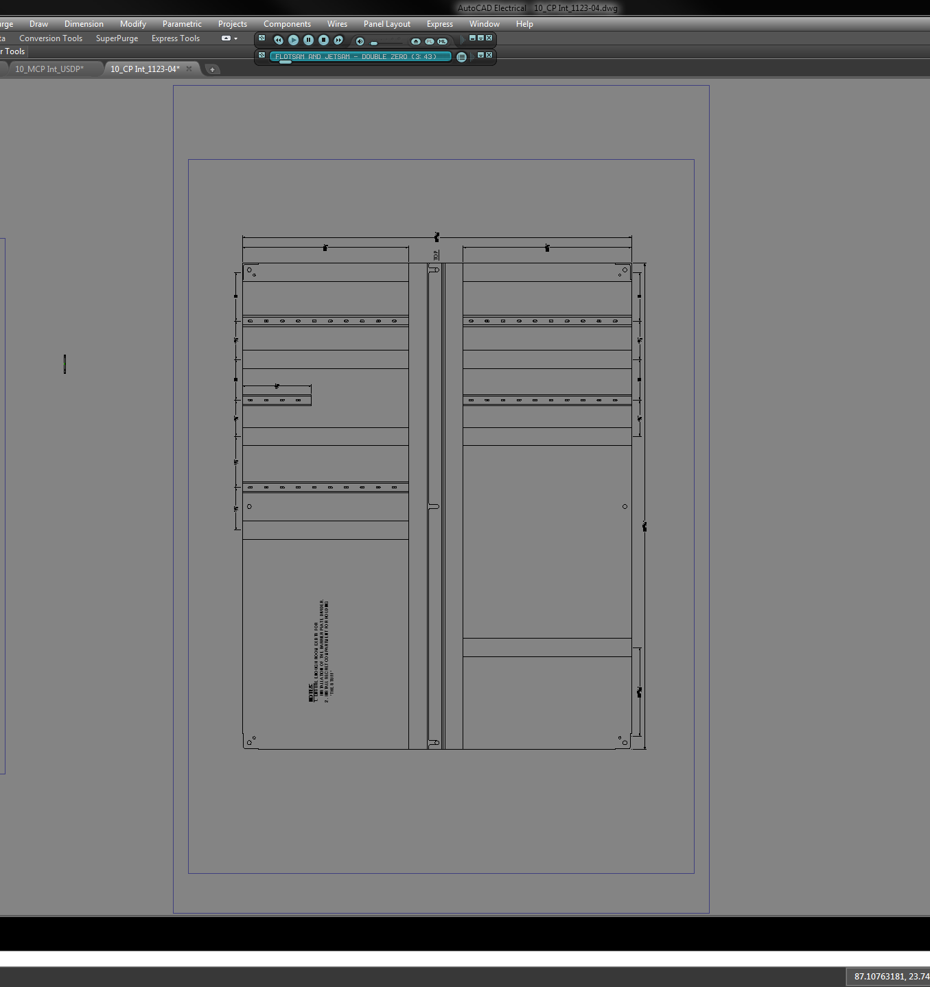Viewport: 930px width, 987px height.
Task: Pause the music in the media player
Action: coord(309,40)
